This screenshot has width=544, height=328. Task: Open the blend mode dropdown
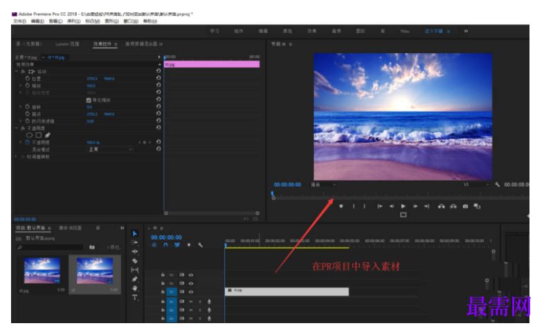tap(109, 149)
